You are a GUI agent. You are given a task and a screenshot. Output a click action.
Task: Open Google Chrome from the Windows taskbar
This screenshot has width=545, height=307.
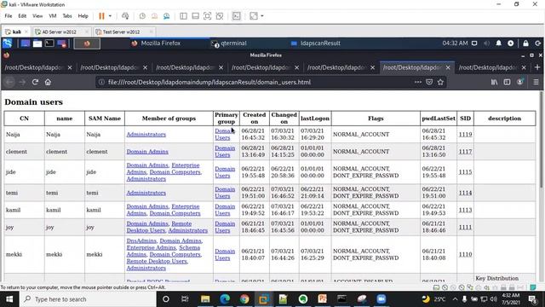(244, 299)
